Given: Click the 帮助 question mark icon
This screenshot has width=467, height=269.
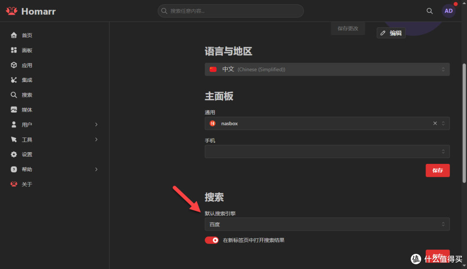Looking at the screenshot, I should pos(14,169).
